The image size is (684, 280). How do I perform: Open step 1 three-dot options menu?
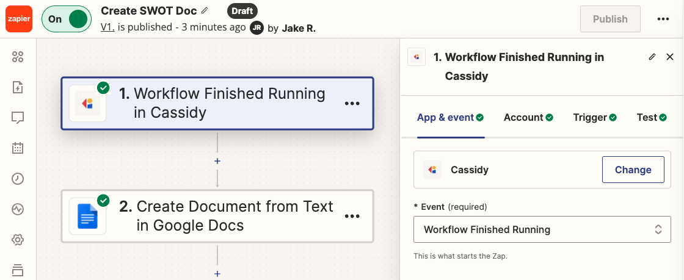(352, 104)
